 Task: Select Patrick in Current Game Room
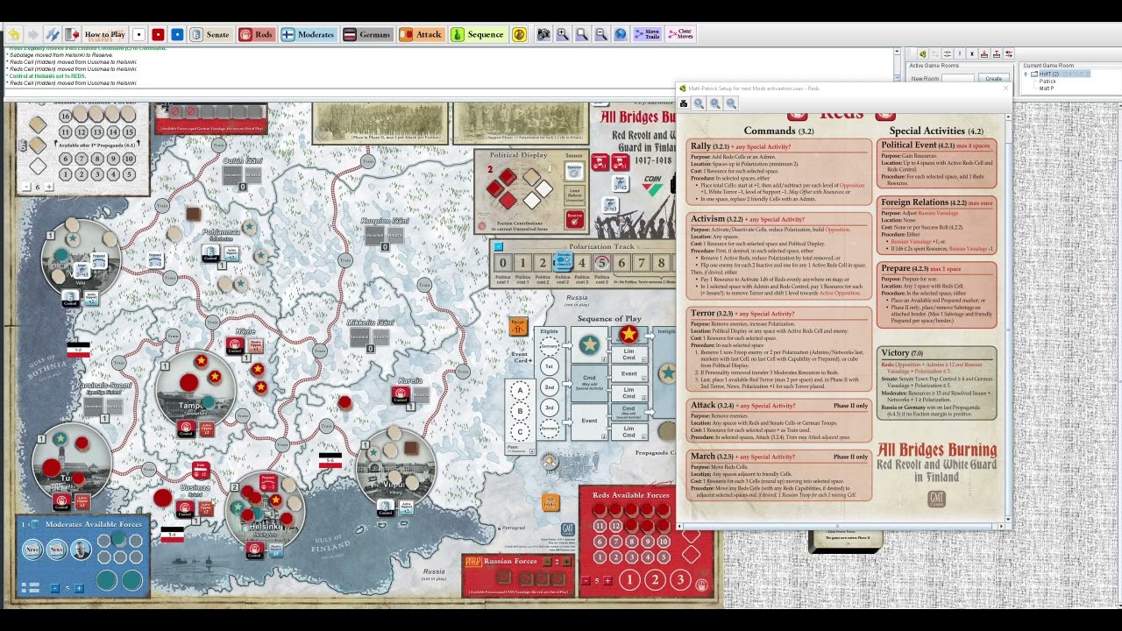pos(1047,82)
